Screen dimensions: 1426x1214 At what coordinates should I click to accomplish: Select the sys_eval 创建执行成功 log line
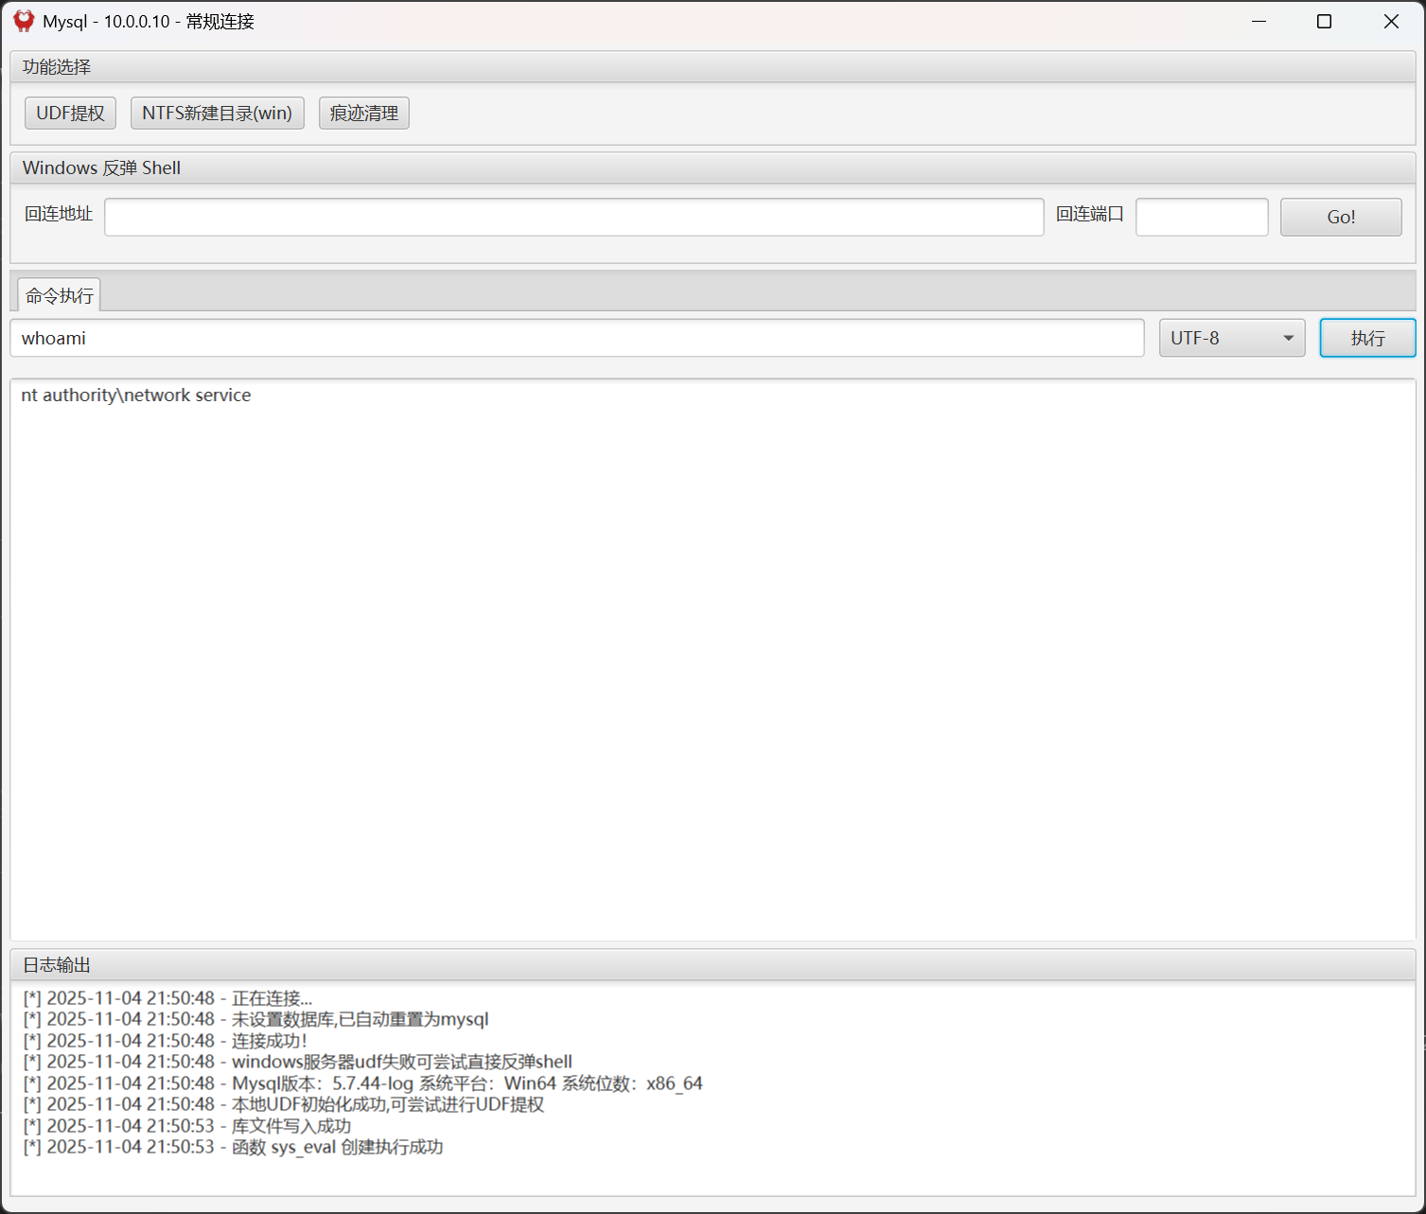233,1147
